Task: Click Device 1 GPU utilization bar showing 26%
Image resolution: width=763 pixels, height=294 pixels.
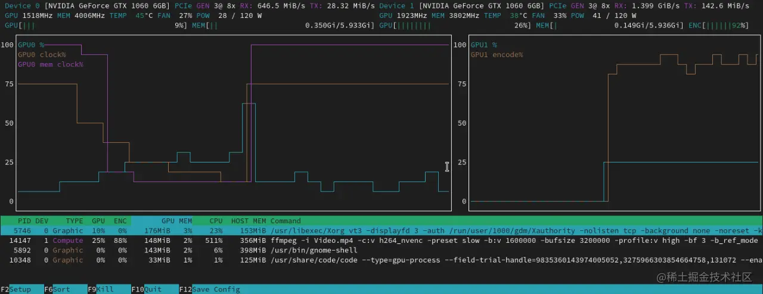Action: click(x=455, y=26)
